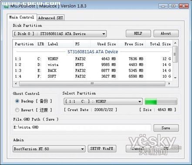Click the application icon in title bar
192x165 pixels.
click(x=6, y=6)
